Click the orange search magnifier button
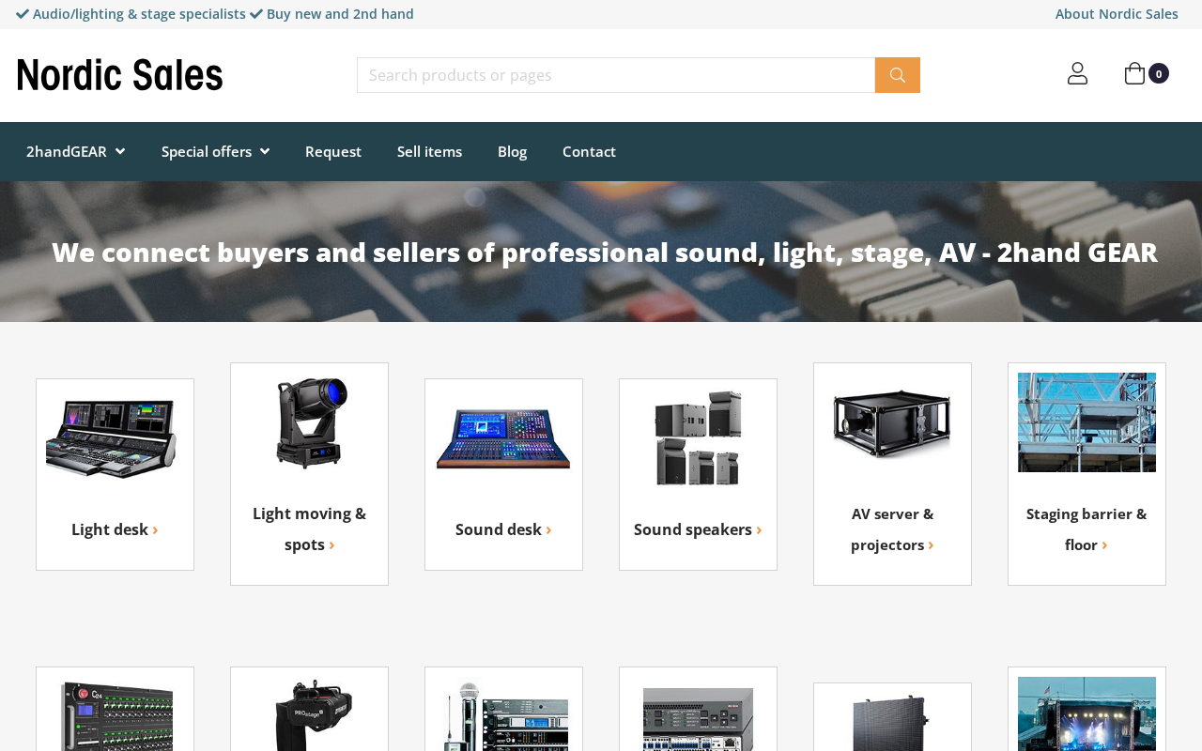Viewport: 1202px width, 751px height. tap(897, 75)
